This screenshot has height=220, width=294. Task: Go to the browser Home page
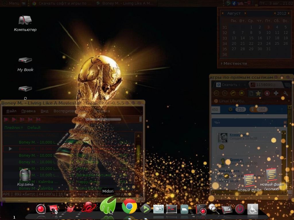click(241, 93)
